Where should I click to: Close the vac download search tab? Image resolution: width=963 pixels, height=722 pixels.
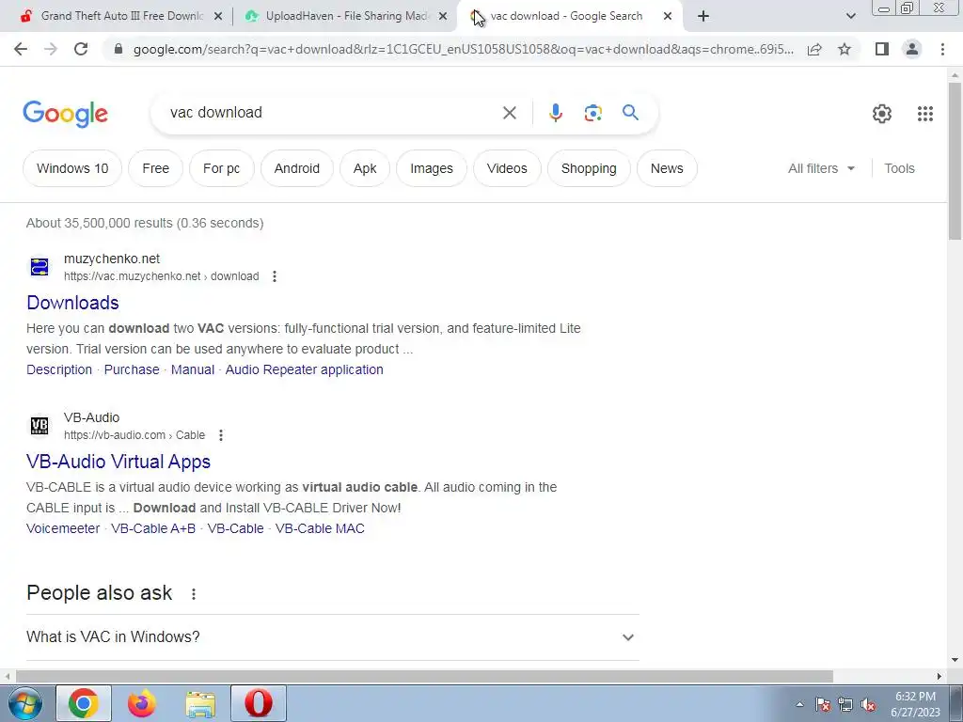click(x=668, y=17)
